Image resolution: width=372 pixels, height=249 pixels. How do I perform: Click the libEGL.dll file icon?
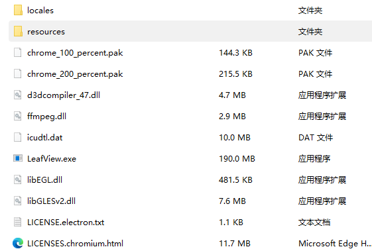click(17, 179)
